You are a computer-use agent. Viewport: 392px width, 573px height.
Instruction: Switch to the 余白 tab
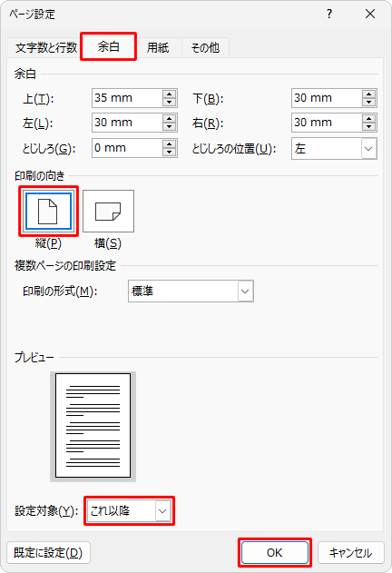(109, 46)
